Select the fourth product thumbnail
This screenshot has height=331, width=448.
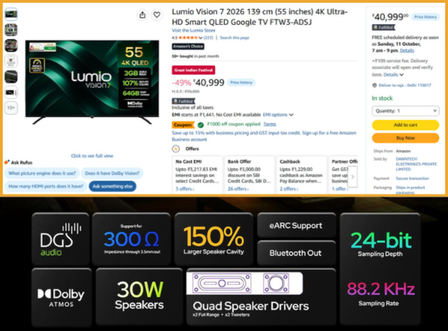click(11, 61)
